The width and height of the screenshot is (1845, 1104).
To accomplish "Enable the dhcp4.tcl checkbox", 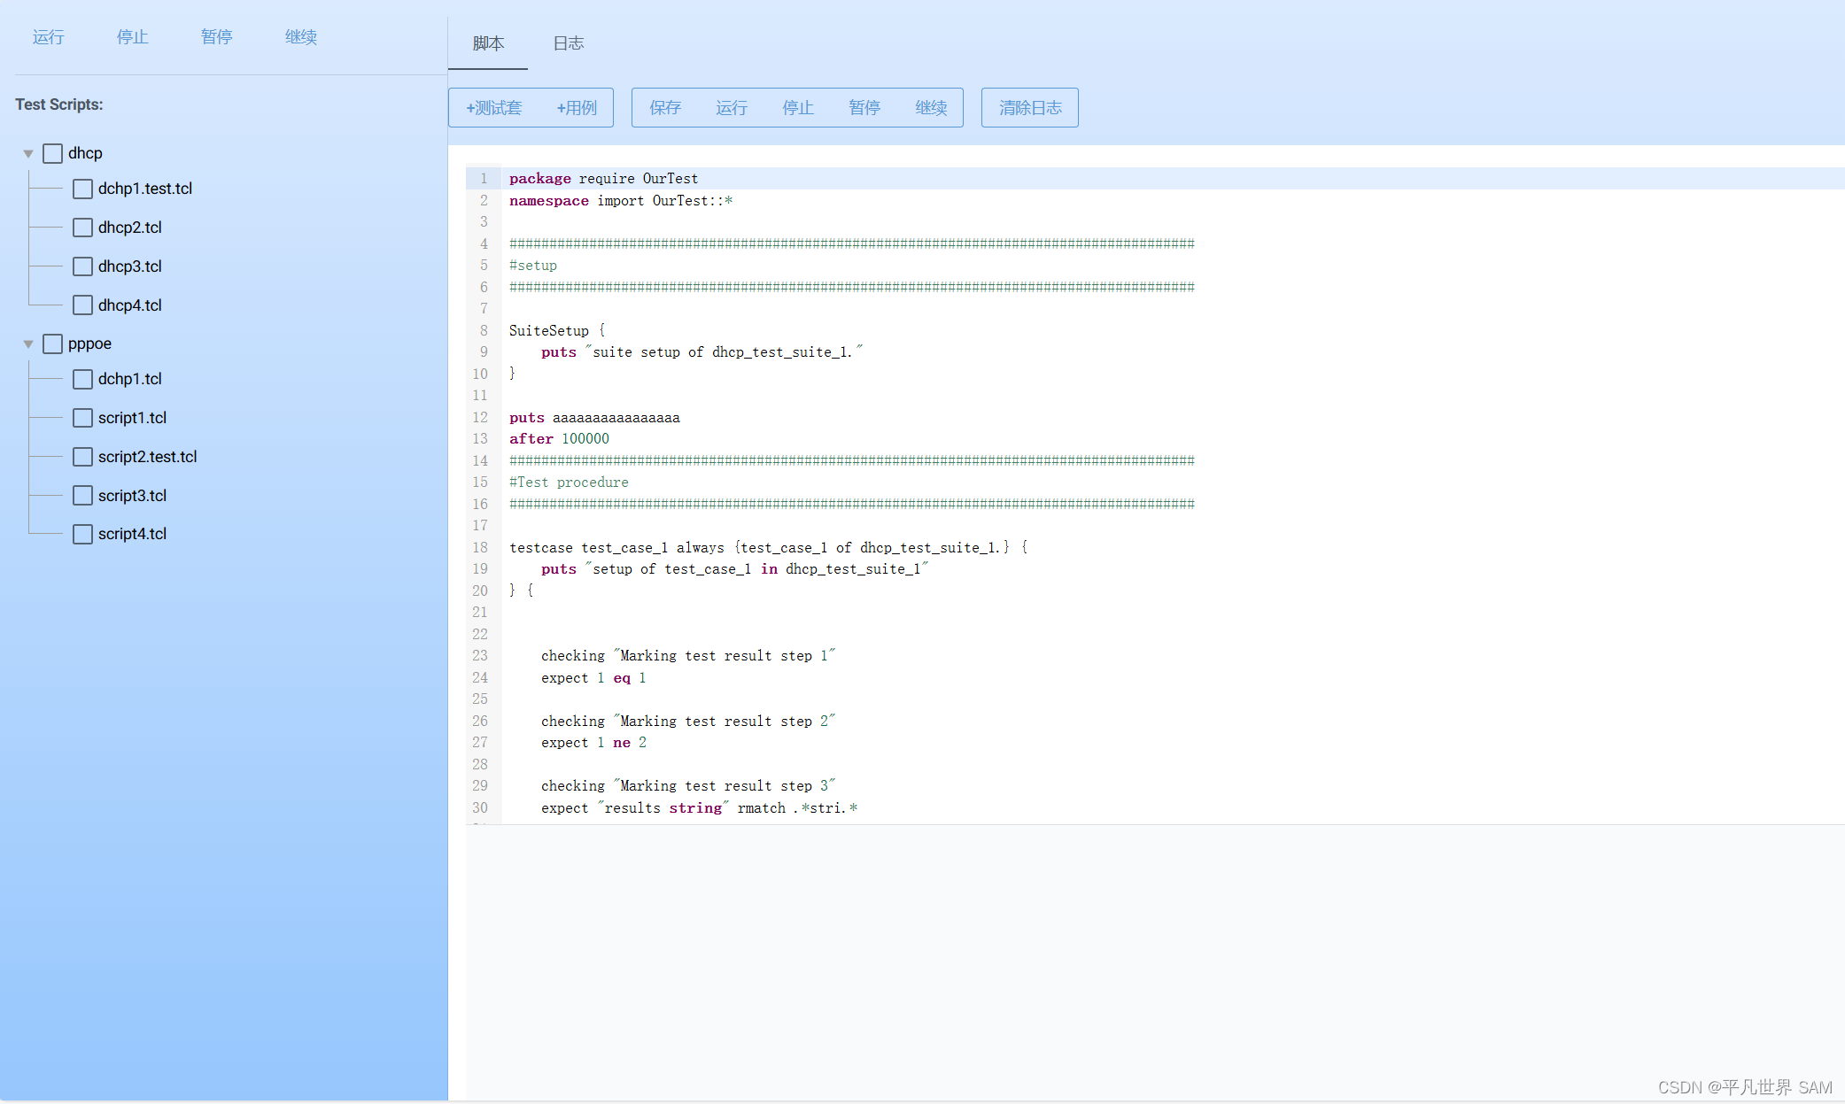I will [82, 306].
